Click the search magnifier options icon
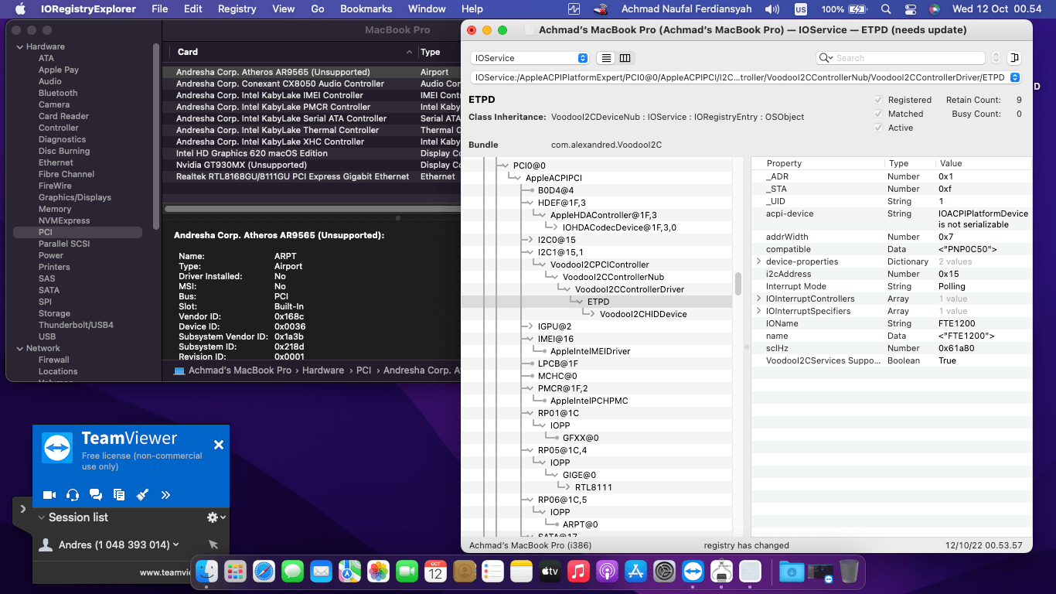Screen dimensions: 1056x594 click(826, 58)
